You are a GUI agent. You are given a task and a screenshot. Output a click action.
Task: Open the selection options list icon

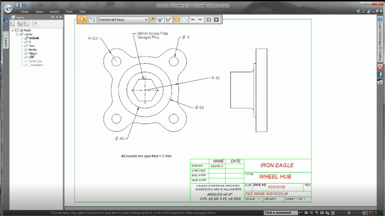pos(92,20)
